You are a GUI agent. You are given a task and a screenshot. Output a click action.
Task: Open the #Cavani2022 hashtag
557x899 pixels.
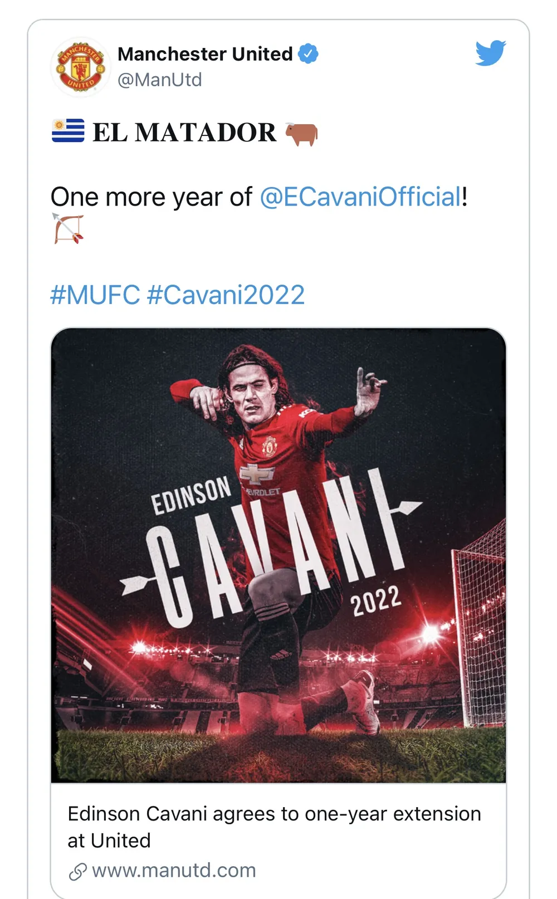[226, 295]
